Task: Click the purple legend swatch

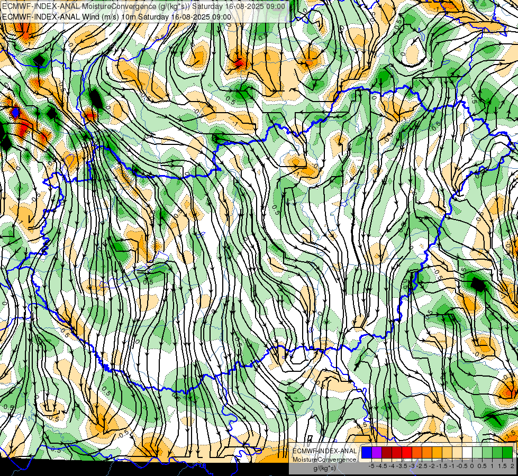Action: [x=377, y=452]
